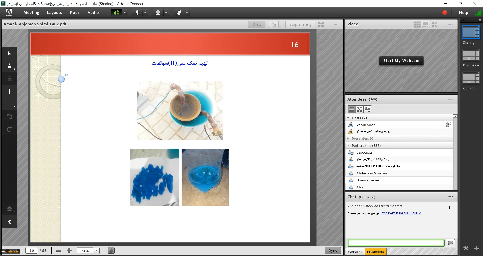Open the 124% zoom level dropdown
Image resolution: width=483 pixels, height=256 pixels.
coord(96,251)
